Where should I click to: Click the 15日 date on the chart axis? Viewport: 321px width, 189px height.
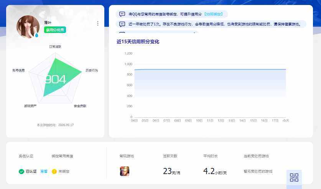point(253,121)
